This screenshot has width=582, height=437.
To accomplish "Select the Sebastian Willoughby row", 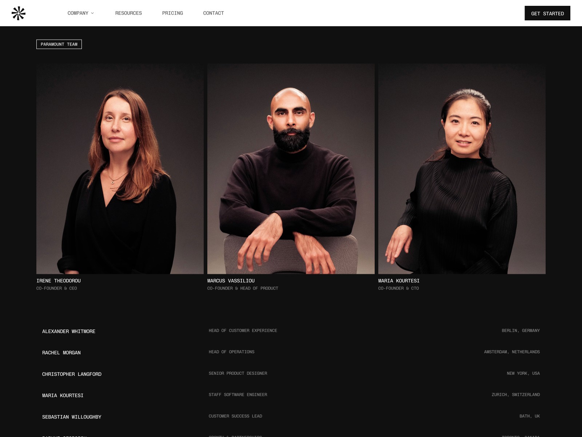I will [x=291, y=417].
